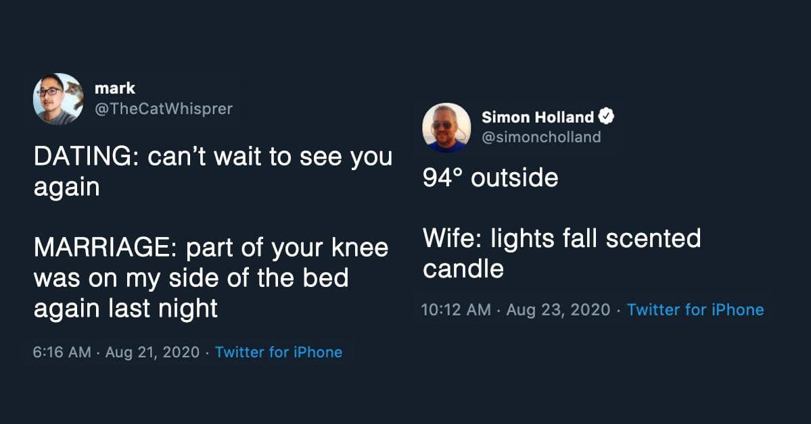Select the blue checkmark next to Simon Holland

coord(607,115)
